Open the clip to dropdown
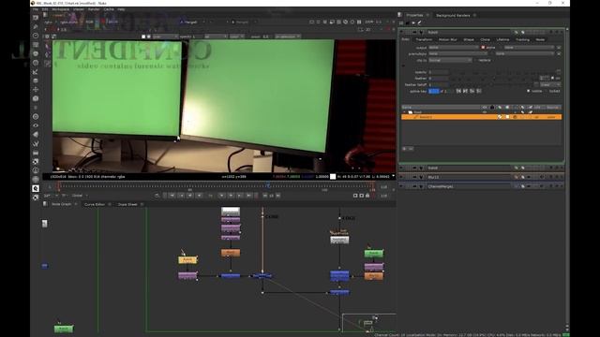The width and height of the screenshot is (600, 337). pyautogui.click(x=450, y=60)
